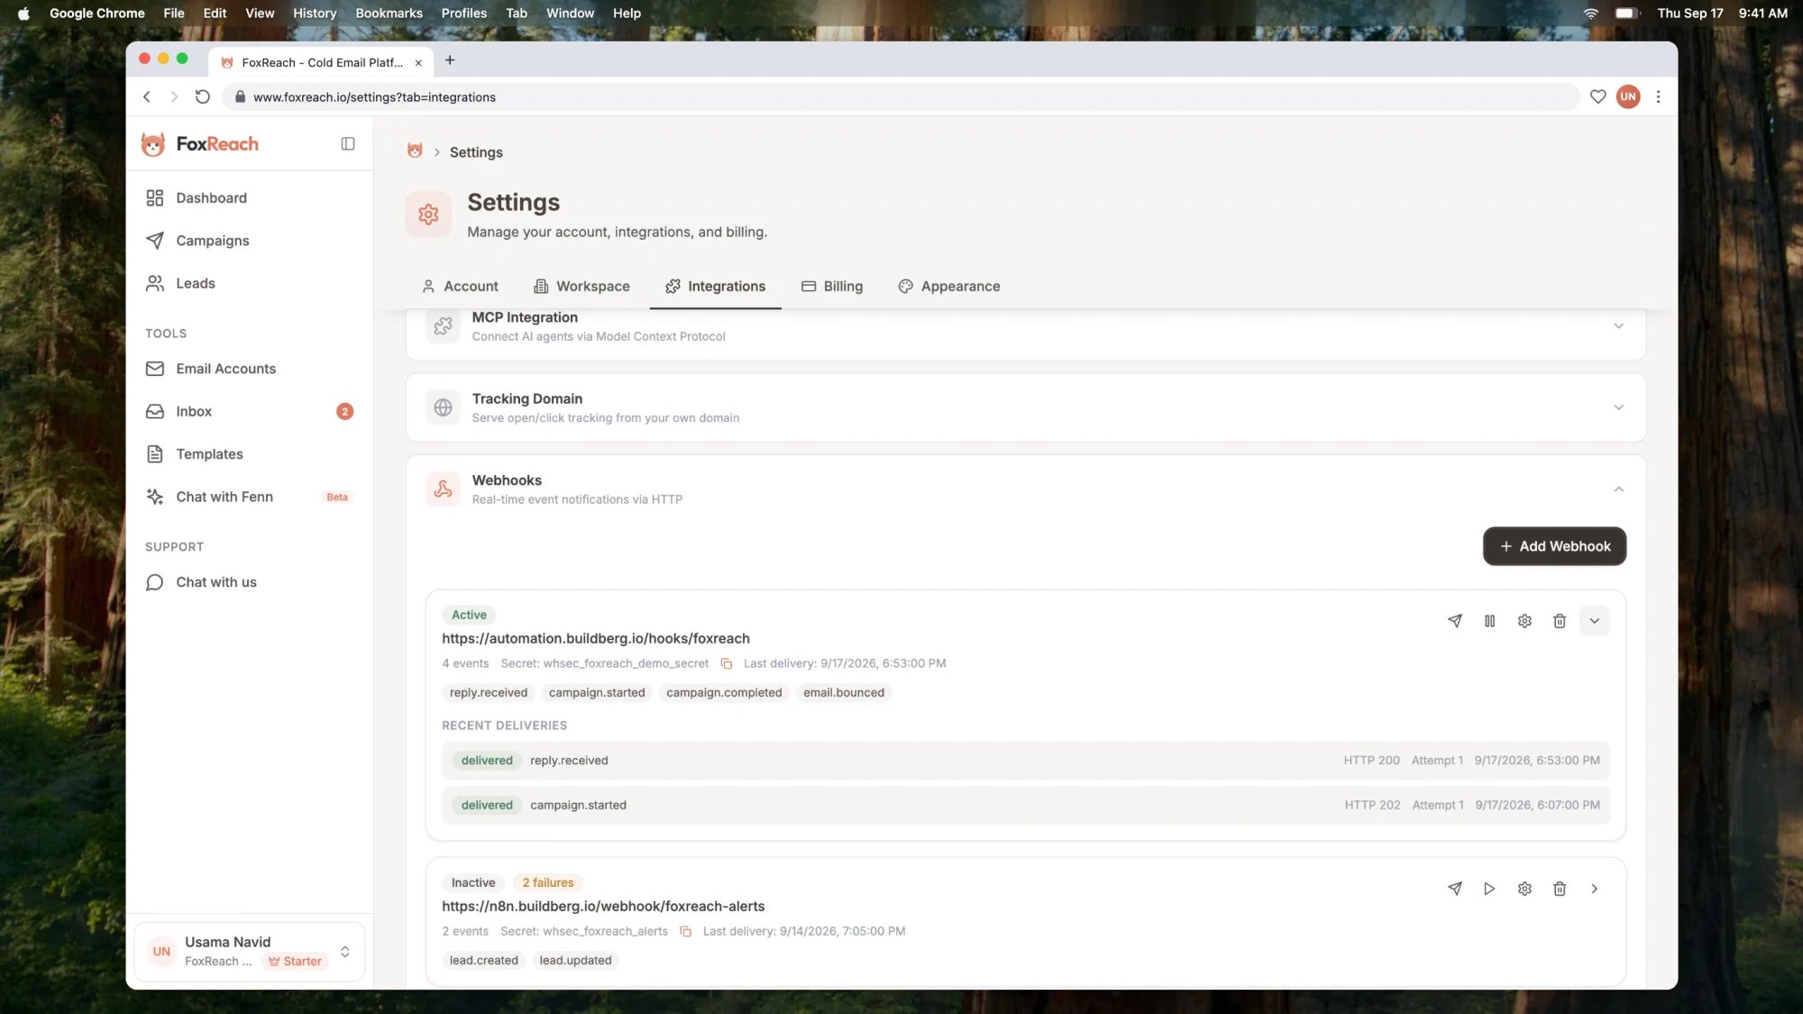This screenshot has width=1803, height=1014.
Task: Open Chat with Fenn
Action: pos(250,497)
